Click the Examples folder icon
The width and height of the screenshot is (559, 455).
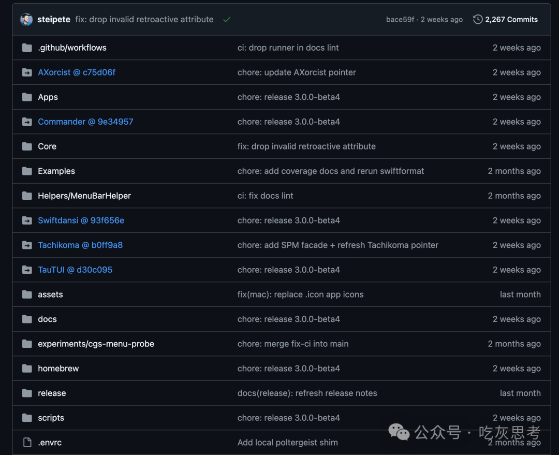pyautogui.click(x=27, y=171)
